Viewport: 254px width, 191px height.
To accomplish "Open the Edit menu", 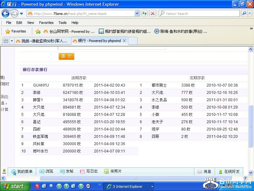I will (19, 23).
